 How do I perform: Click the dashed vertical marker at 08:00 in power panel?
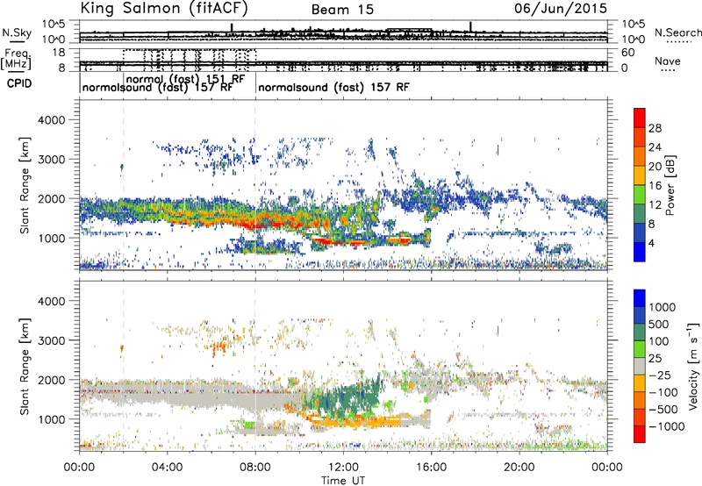point(255,185)
